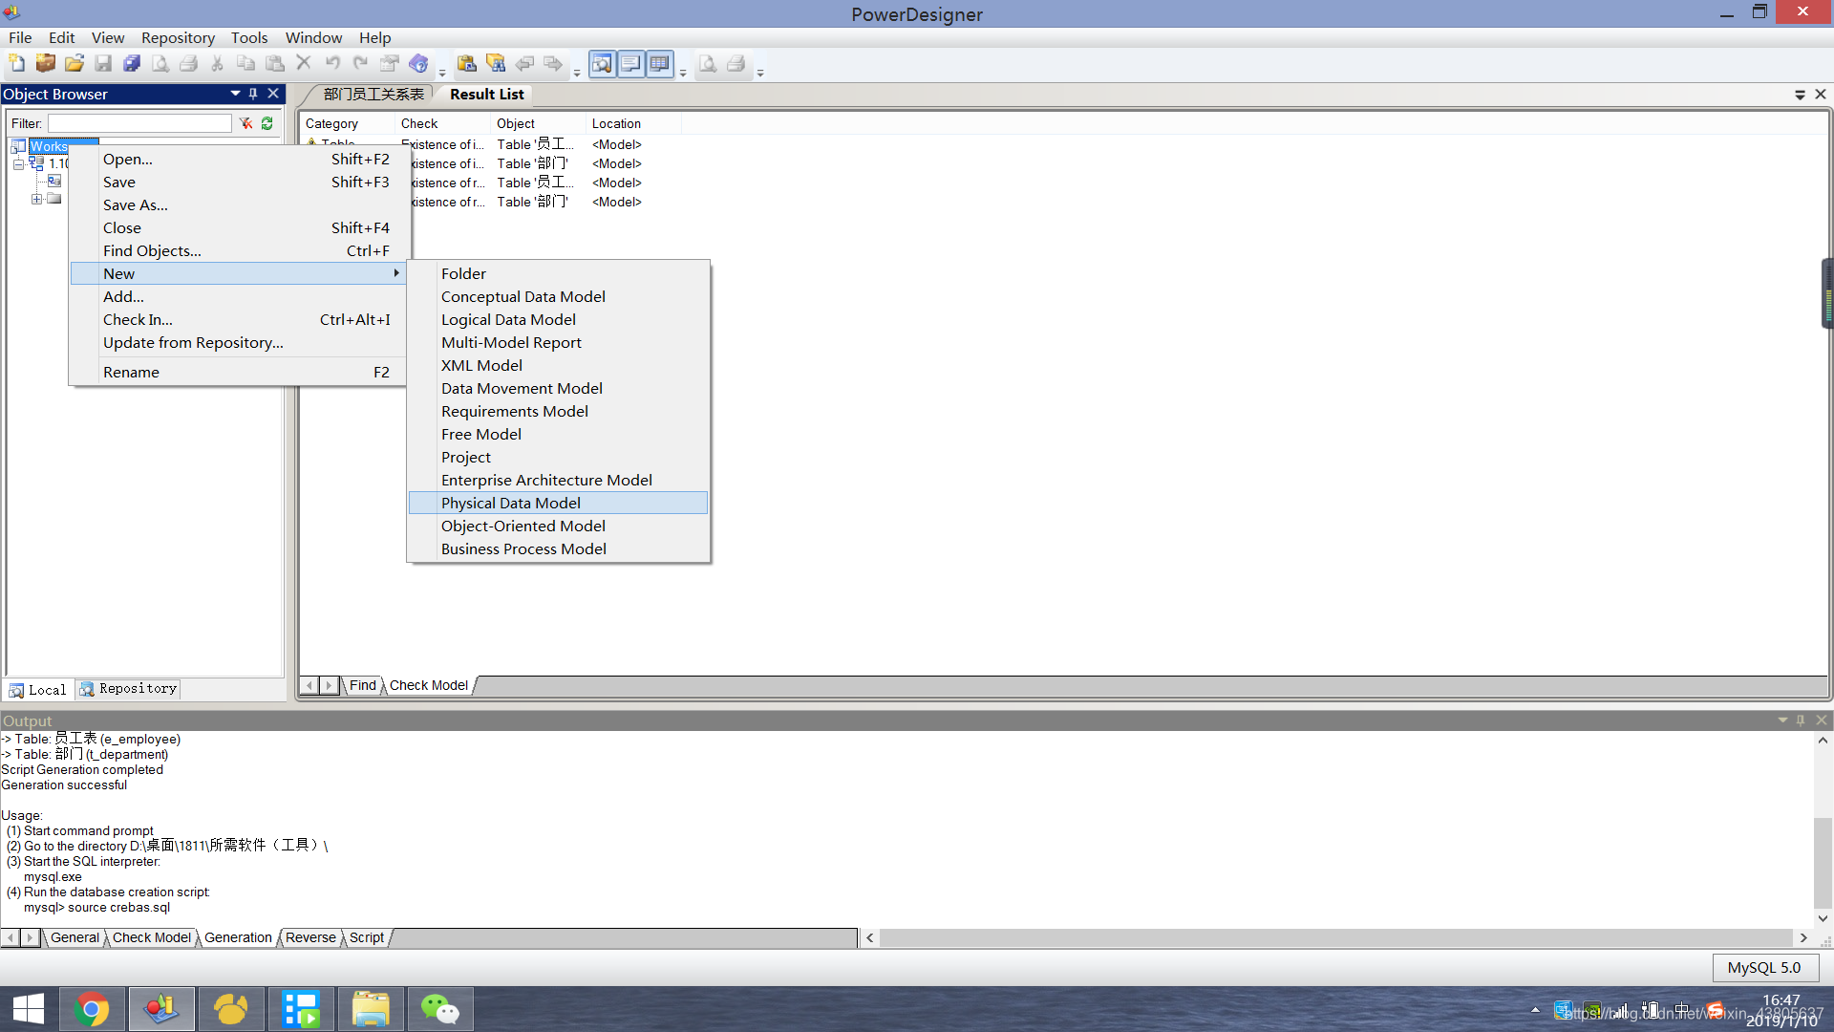Click the Windows Start button
Image resolution: width=1834 pixels, height=1032 pixels.
(x=29, y=1009)
